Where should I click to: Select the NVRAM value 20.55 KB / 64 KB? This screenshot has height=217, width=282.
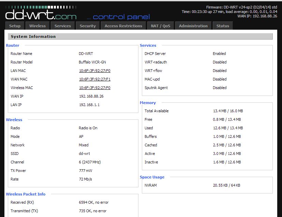[227, 185]
